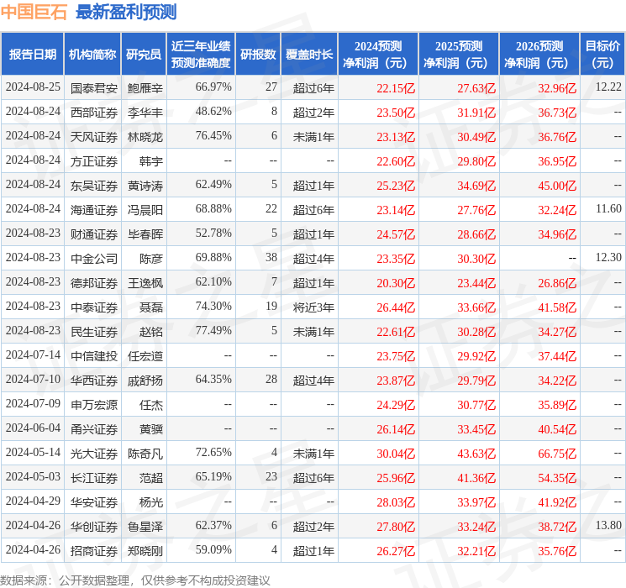
Task: Click analyst name 冯晨阳
Action: [145, 209]
